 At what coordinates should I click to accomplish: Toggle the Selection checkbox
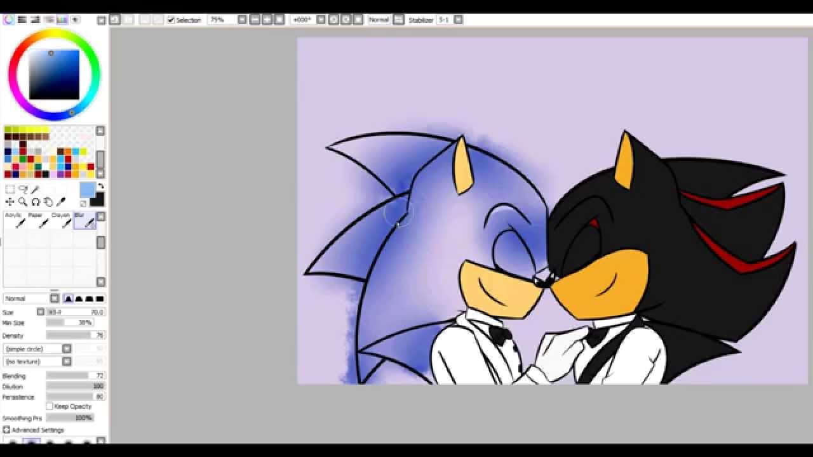pyautogui.click(x=171, y=20)
